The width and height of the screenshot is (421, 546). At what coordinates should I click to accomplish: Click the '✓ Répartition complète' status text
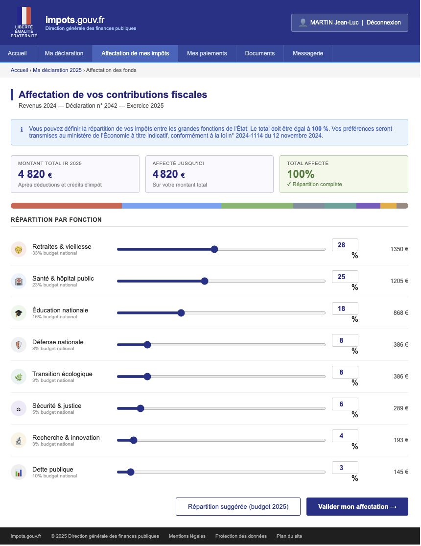point(314,185)
